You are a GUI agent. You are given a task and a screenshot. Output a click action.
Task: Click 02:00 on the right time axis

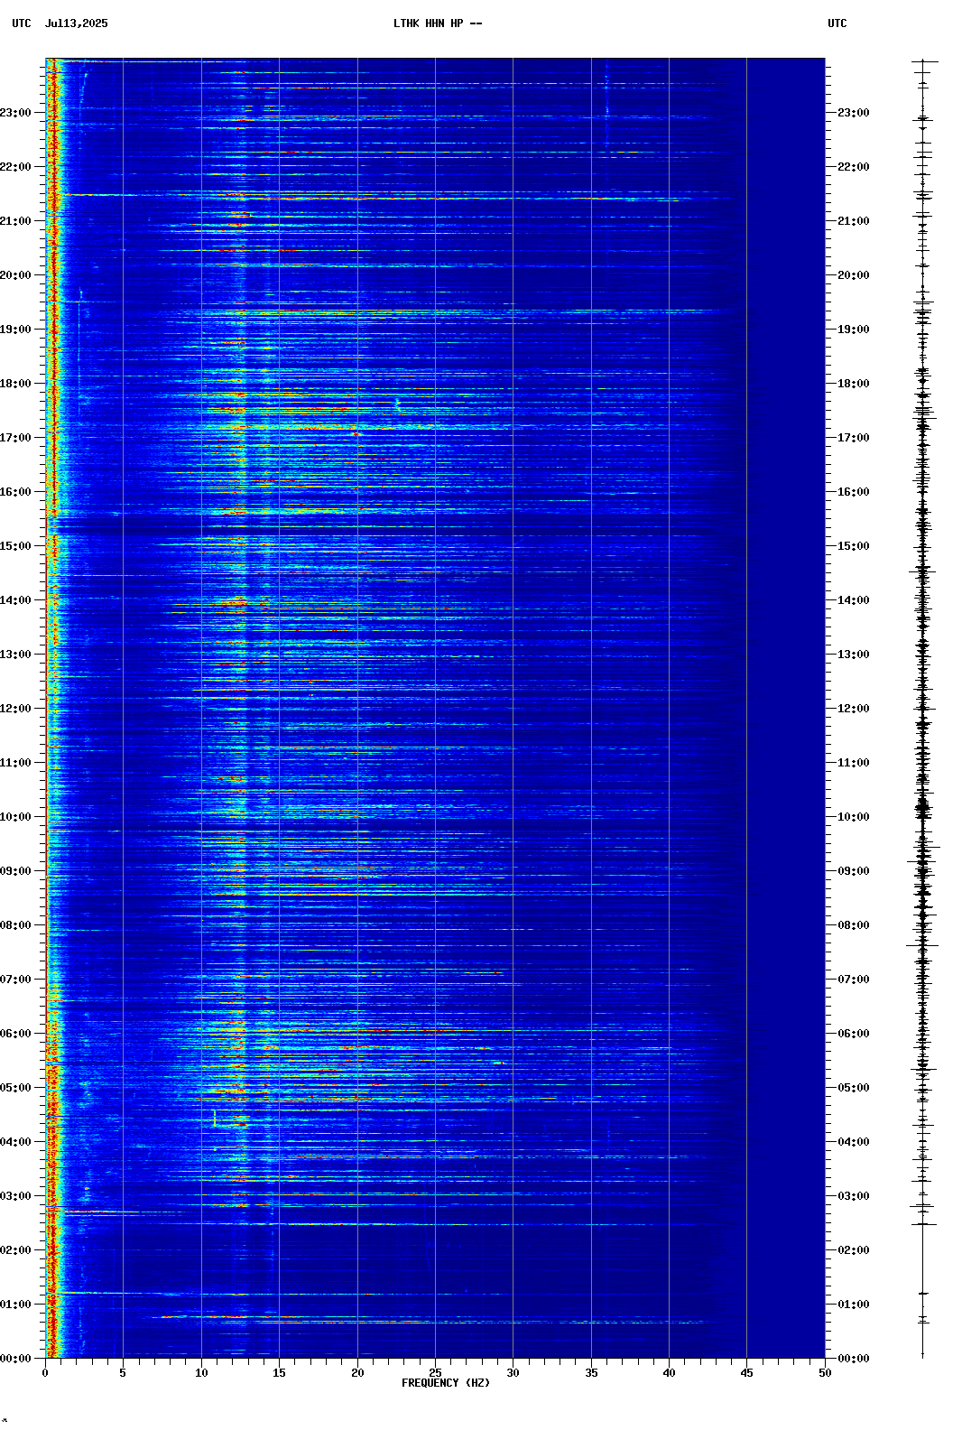tap(854, 1250)
